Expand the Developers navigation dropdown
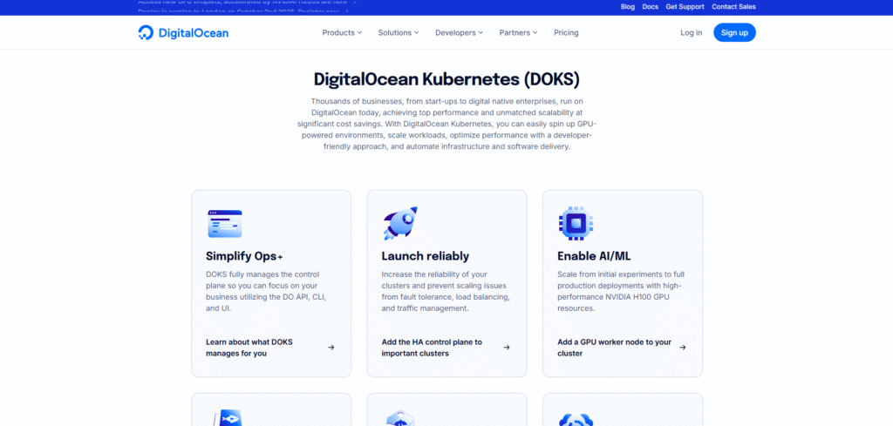 (x=460, y=33)
